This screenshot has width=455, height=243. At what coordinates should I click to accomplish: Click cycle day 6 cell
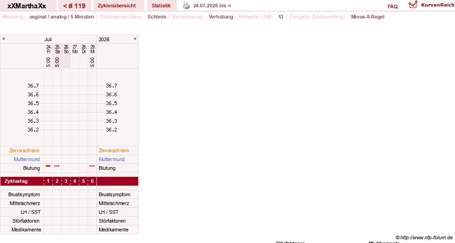click(92, 181)
